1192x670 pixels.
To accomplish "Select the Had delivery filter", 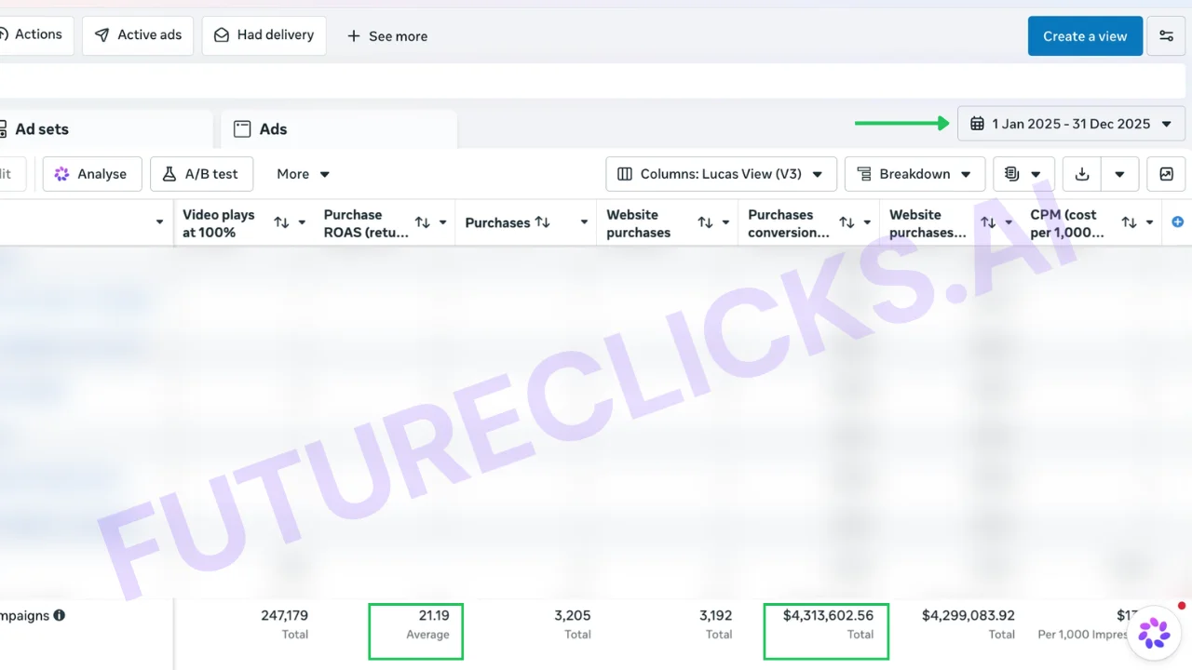I will coord(264,35).
